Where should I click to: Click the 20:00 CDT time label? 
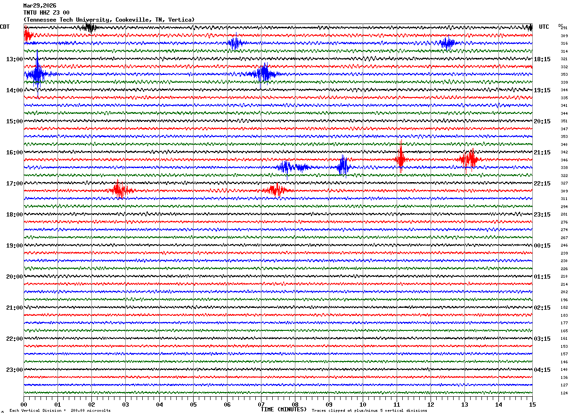coord(14,277)
